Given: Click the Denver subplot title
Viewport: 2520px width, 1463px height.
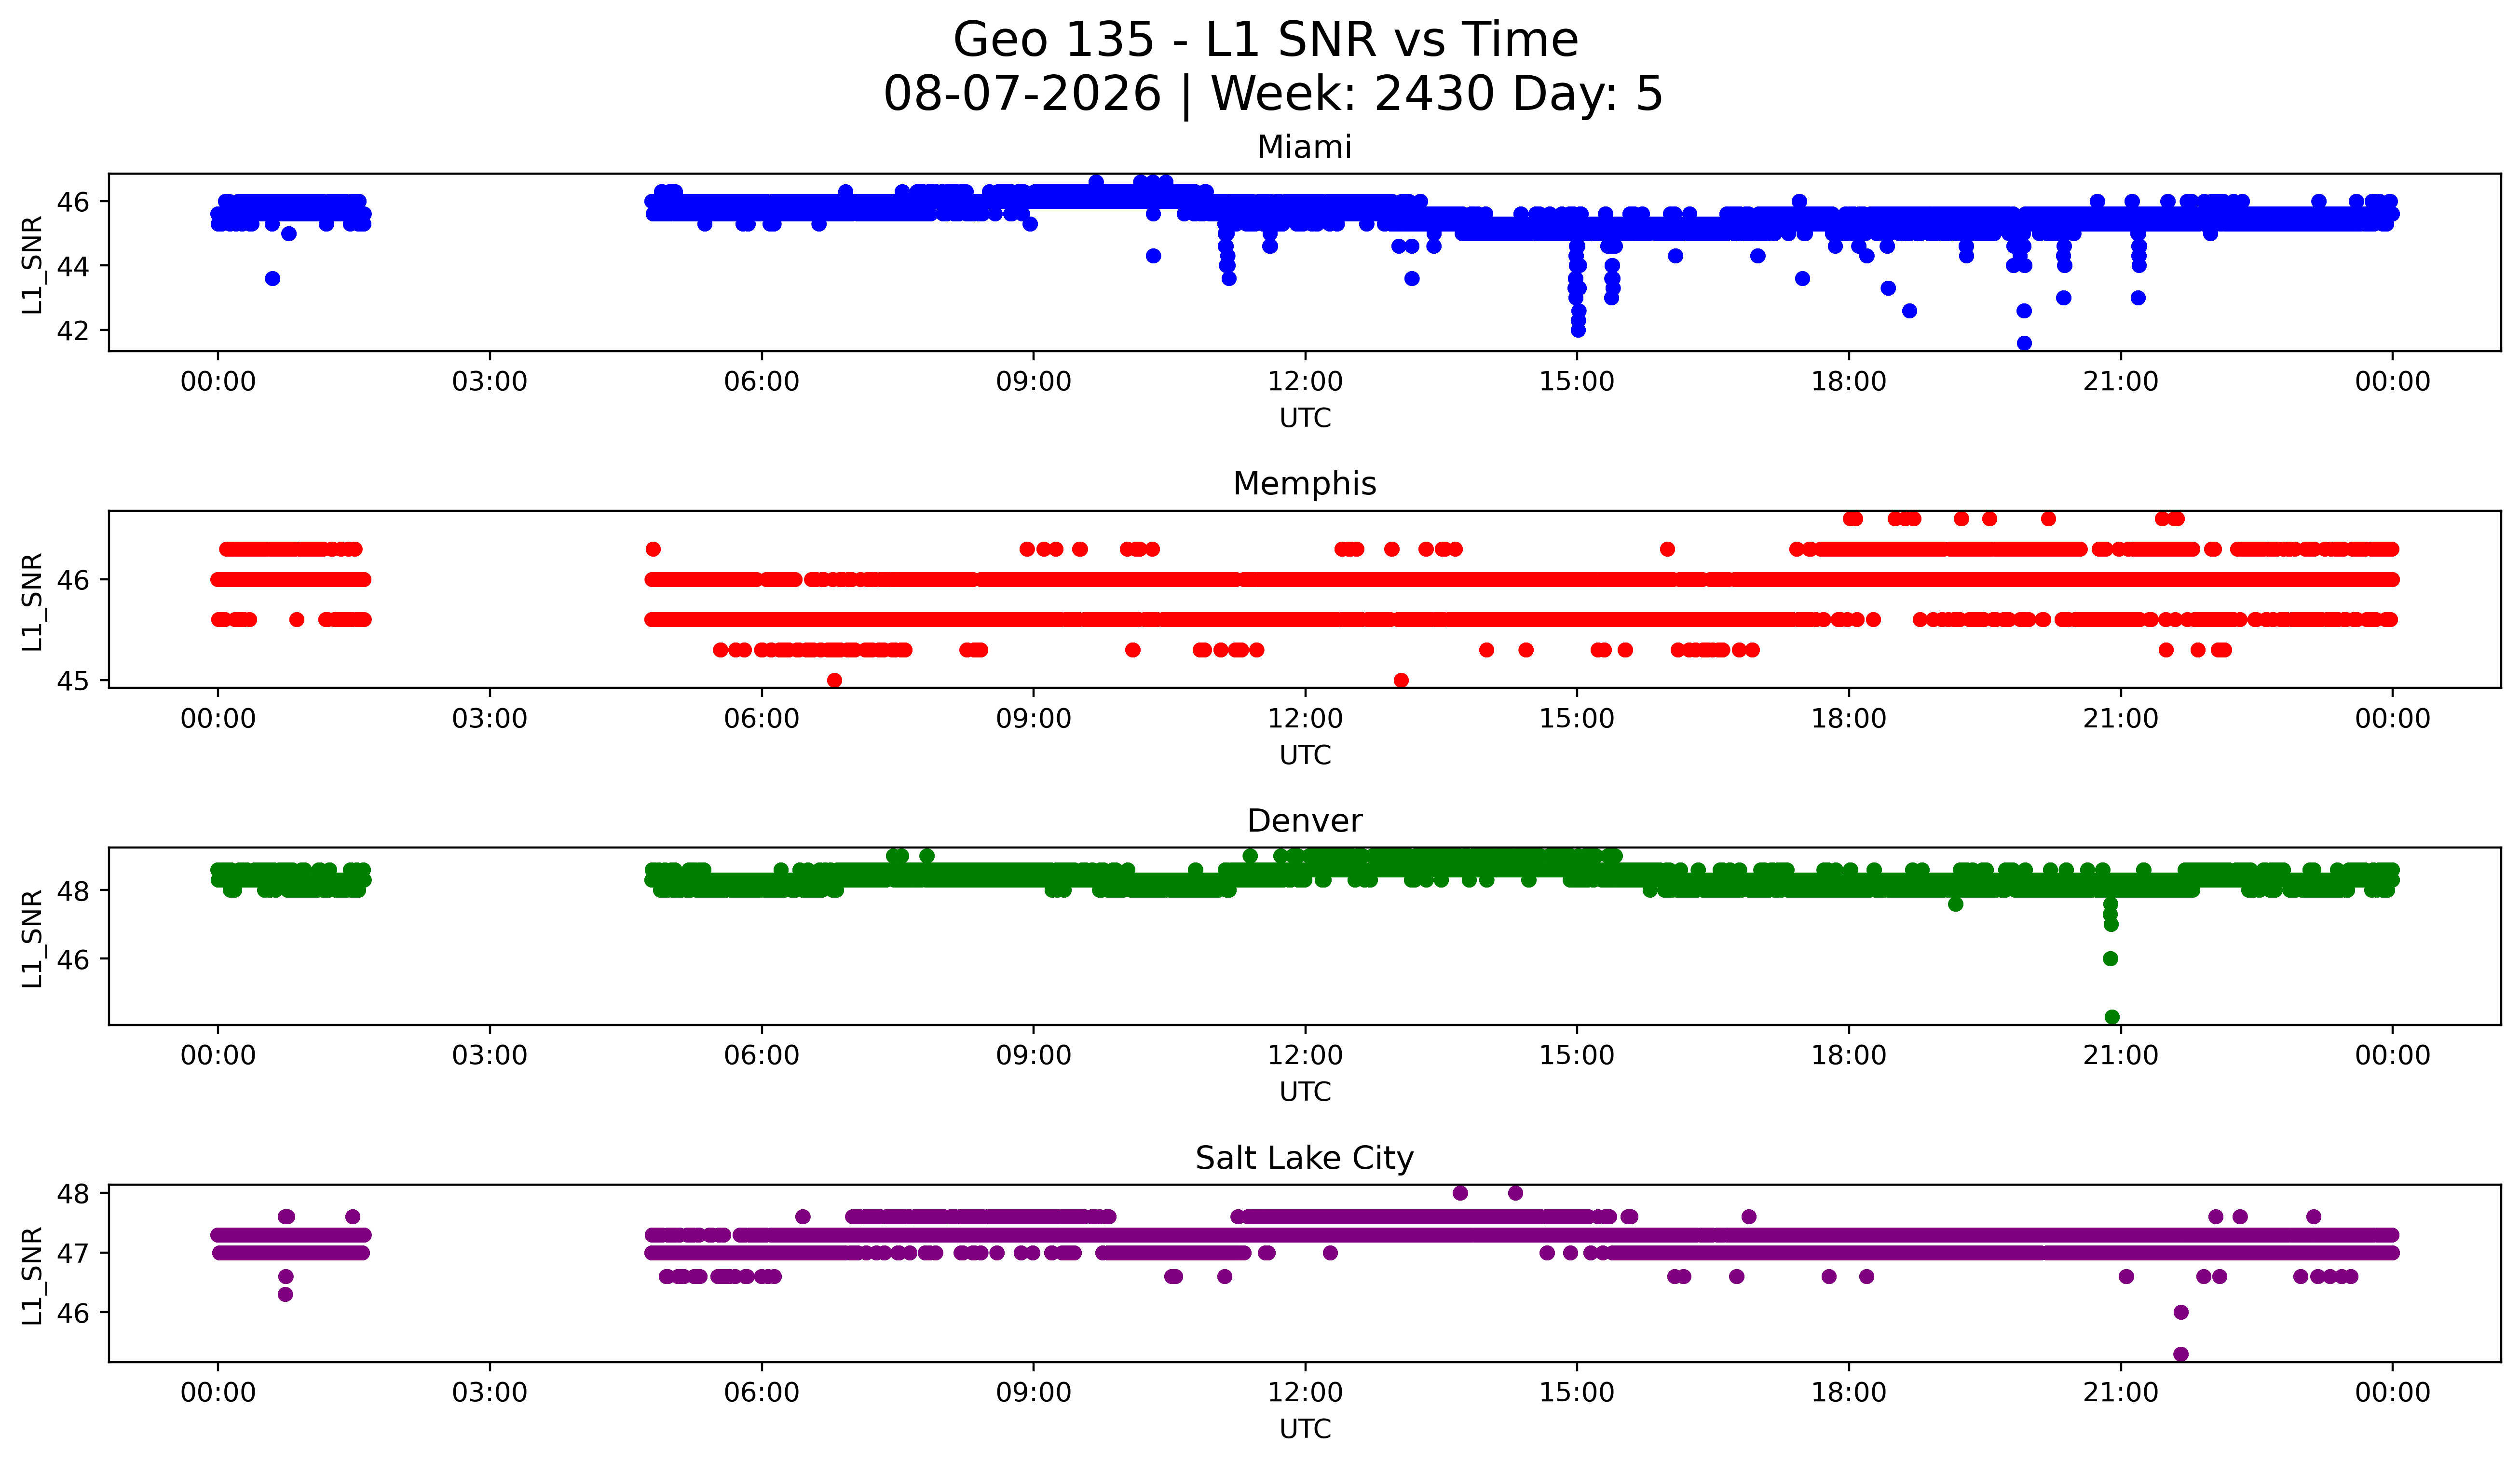Looking at the screenshot, I should 1304,821.
